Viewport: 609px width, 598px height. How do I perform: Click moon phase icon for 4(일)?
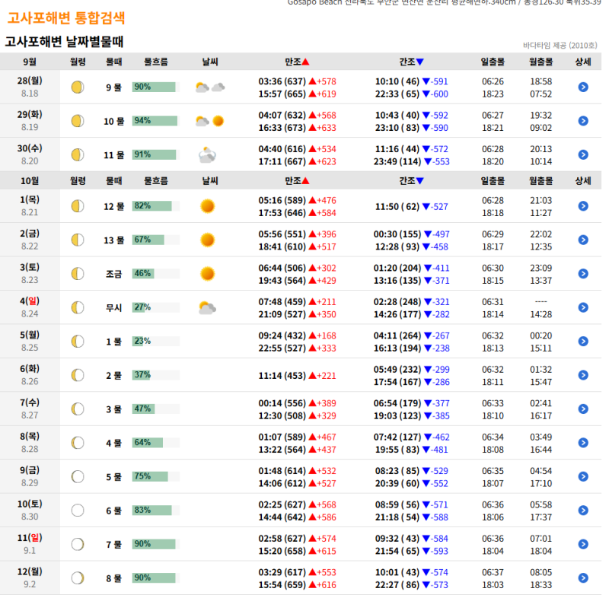click(x=78, y=307)
